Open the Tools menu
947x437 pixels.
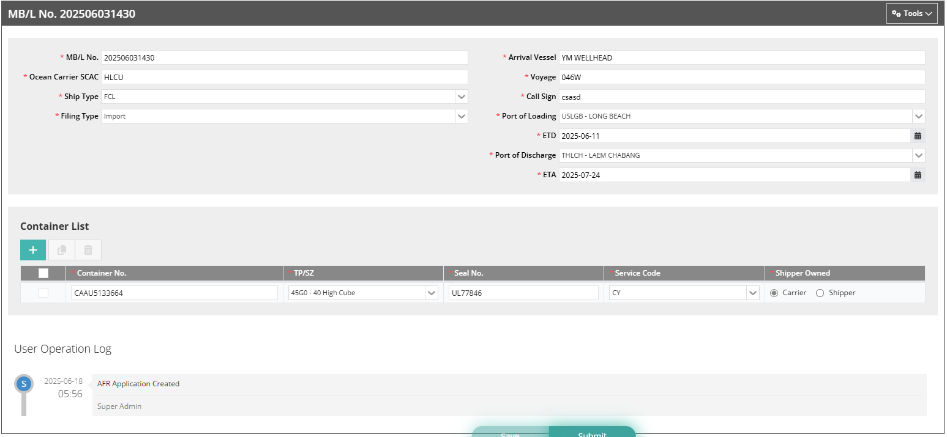coord(911,13)
